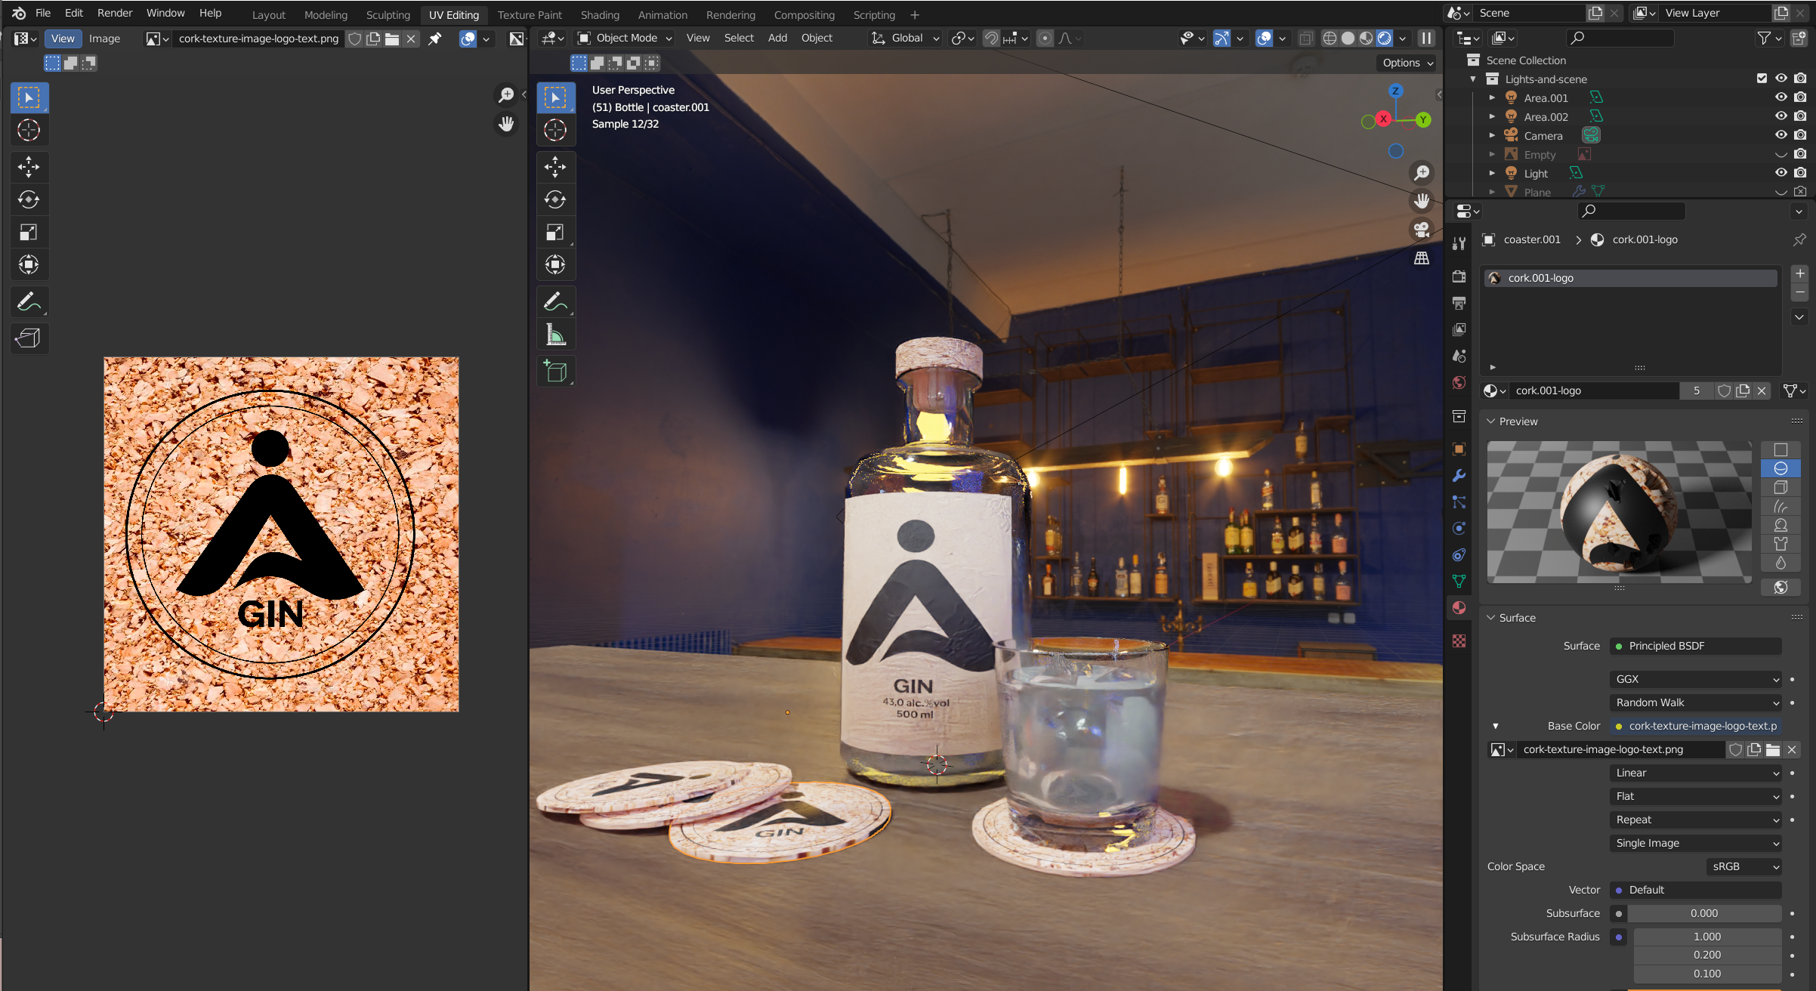Viewport: 1816px width, 991px height.
Task: Select the Move tool in the 3D viewport toolbar
Action: click(x=556, y=167)
